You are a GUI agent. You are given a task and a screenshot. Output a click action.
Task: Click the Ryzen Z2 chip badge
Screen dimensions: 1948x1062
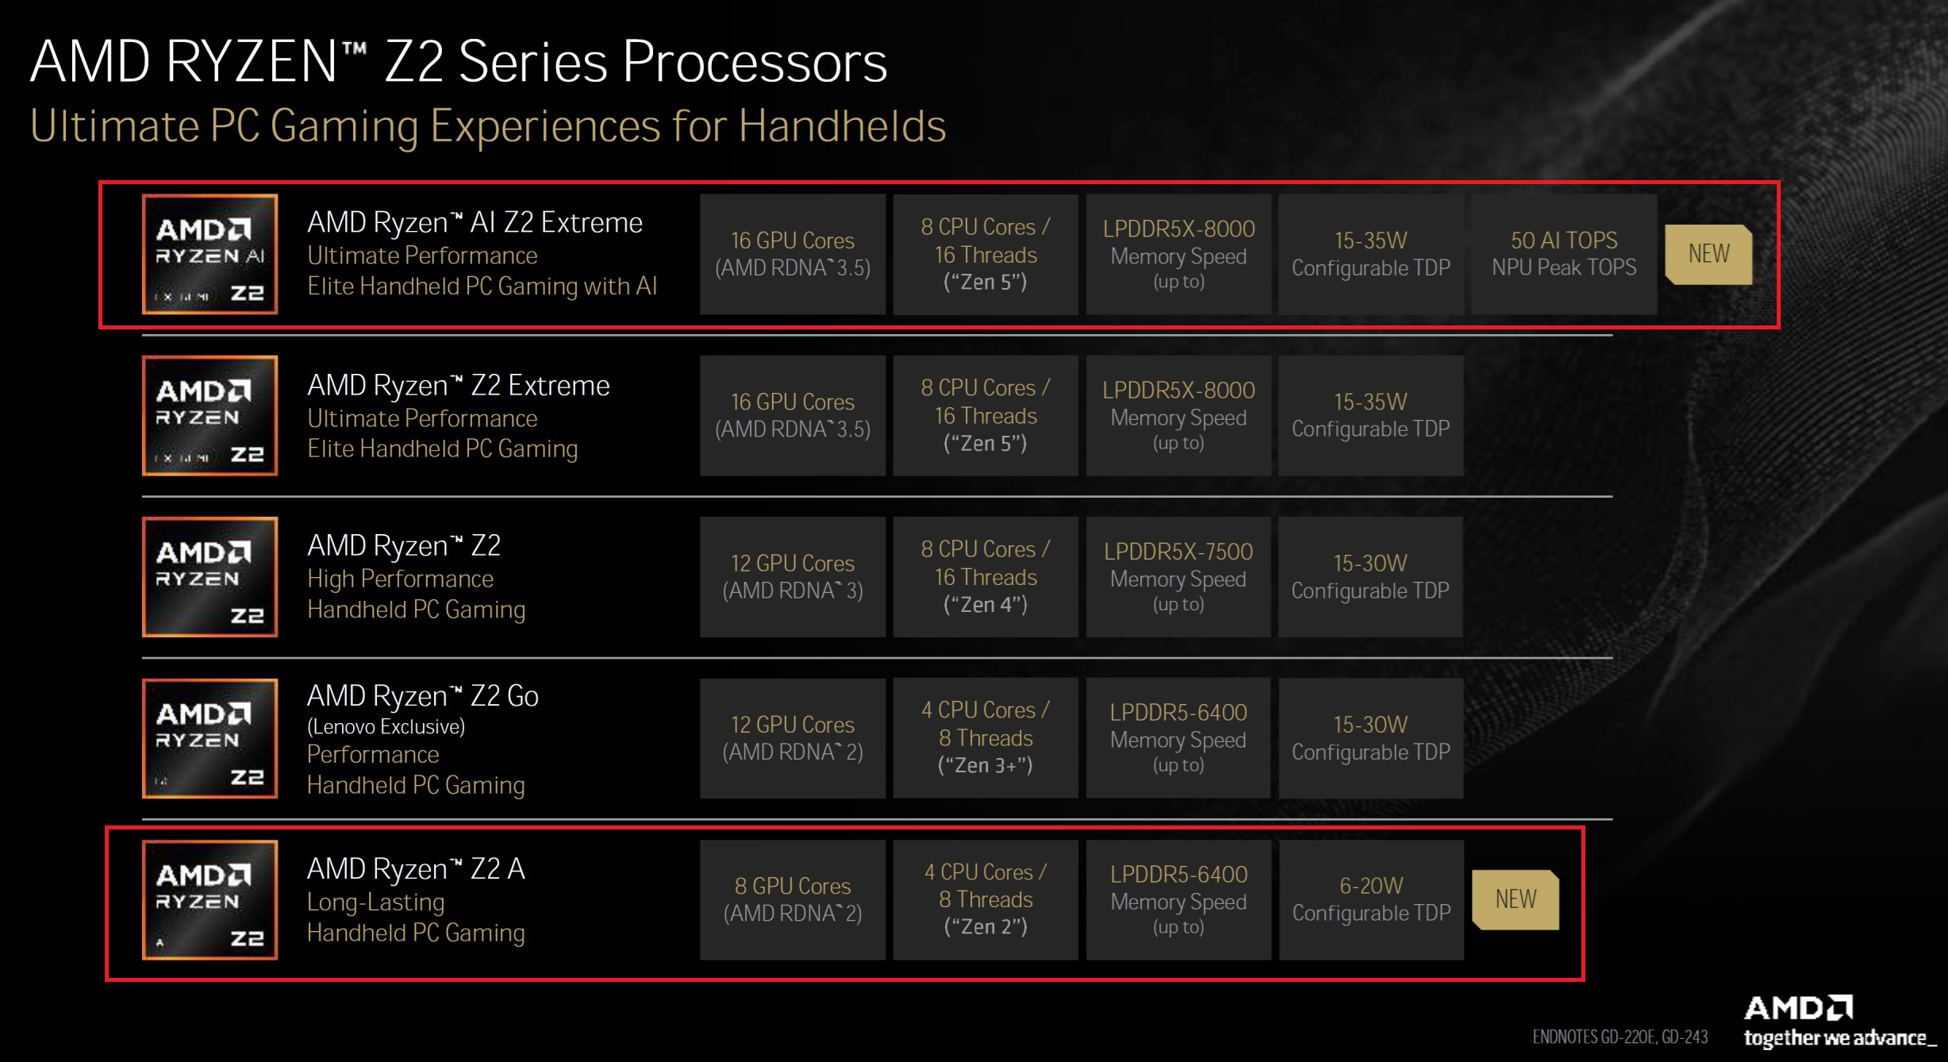tap(209, 577)
